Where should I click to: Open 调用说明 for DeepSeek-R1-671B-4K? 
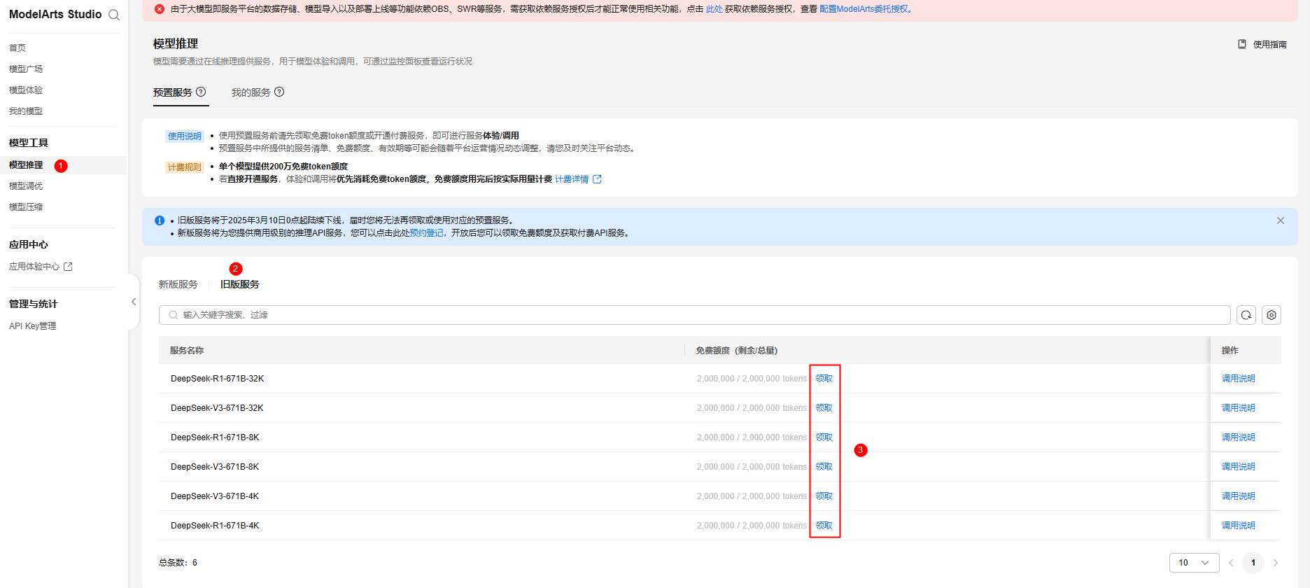(x=1239, y=526)
